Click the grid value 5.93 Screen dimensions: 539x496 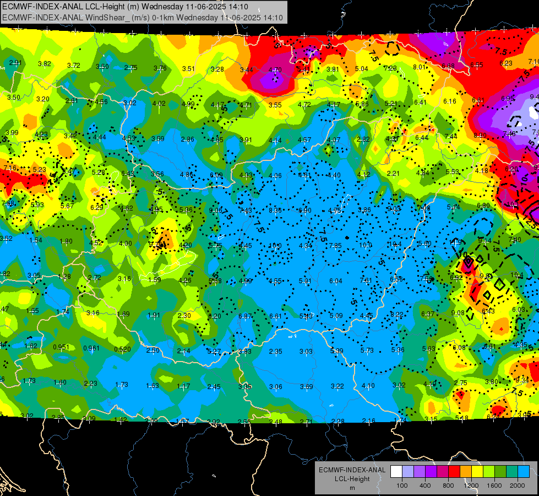(x=37, y=205)
